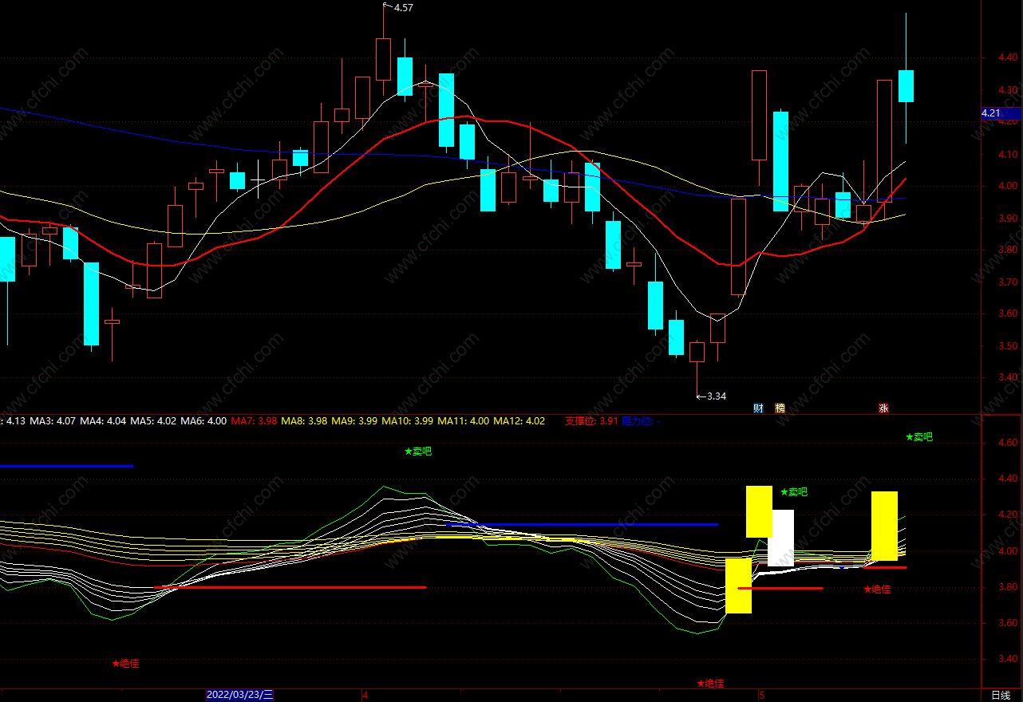Click the 财 info marker icon

point(758,408)
